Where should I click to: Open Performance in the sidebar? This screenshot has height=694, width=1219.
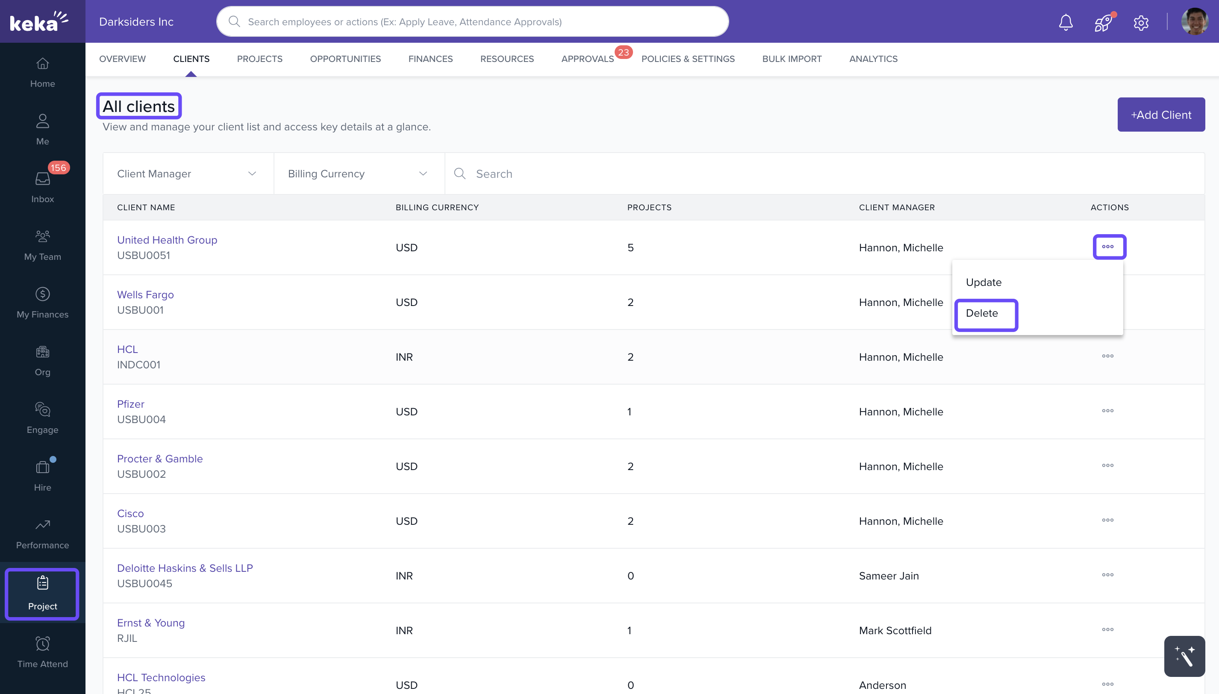(42, 533)
